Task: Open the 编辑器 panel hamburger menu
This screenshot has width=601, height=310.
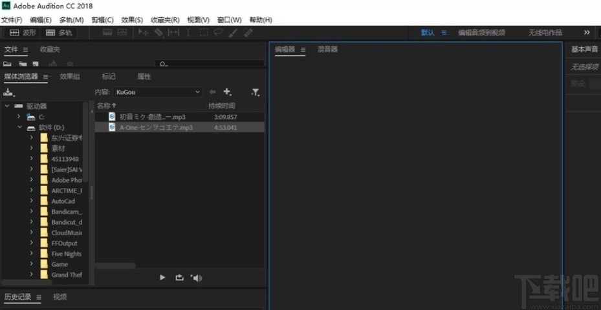Action: pyautogui.click(x=303, y=50)
